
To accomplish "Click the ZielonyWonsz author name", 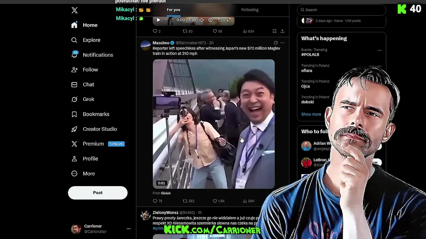I will coord(165,213).
